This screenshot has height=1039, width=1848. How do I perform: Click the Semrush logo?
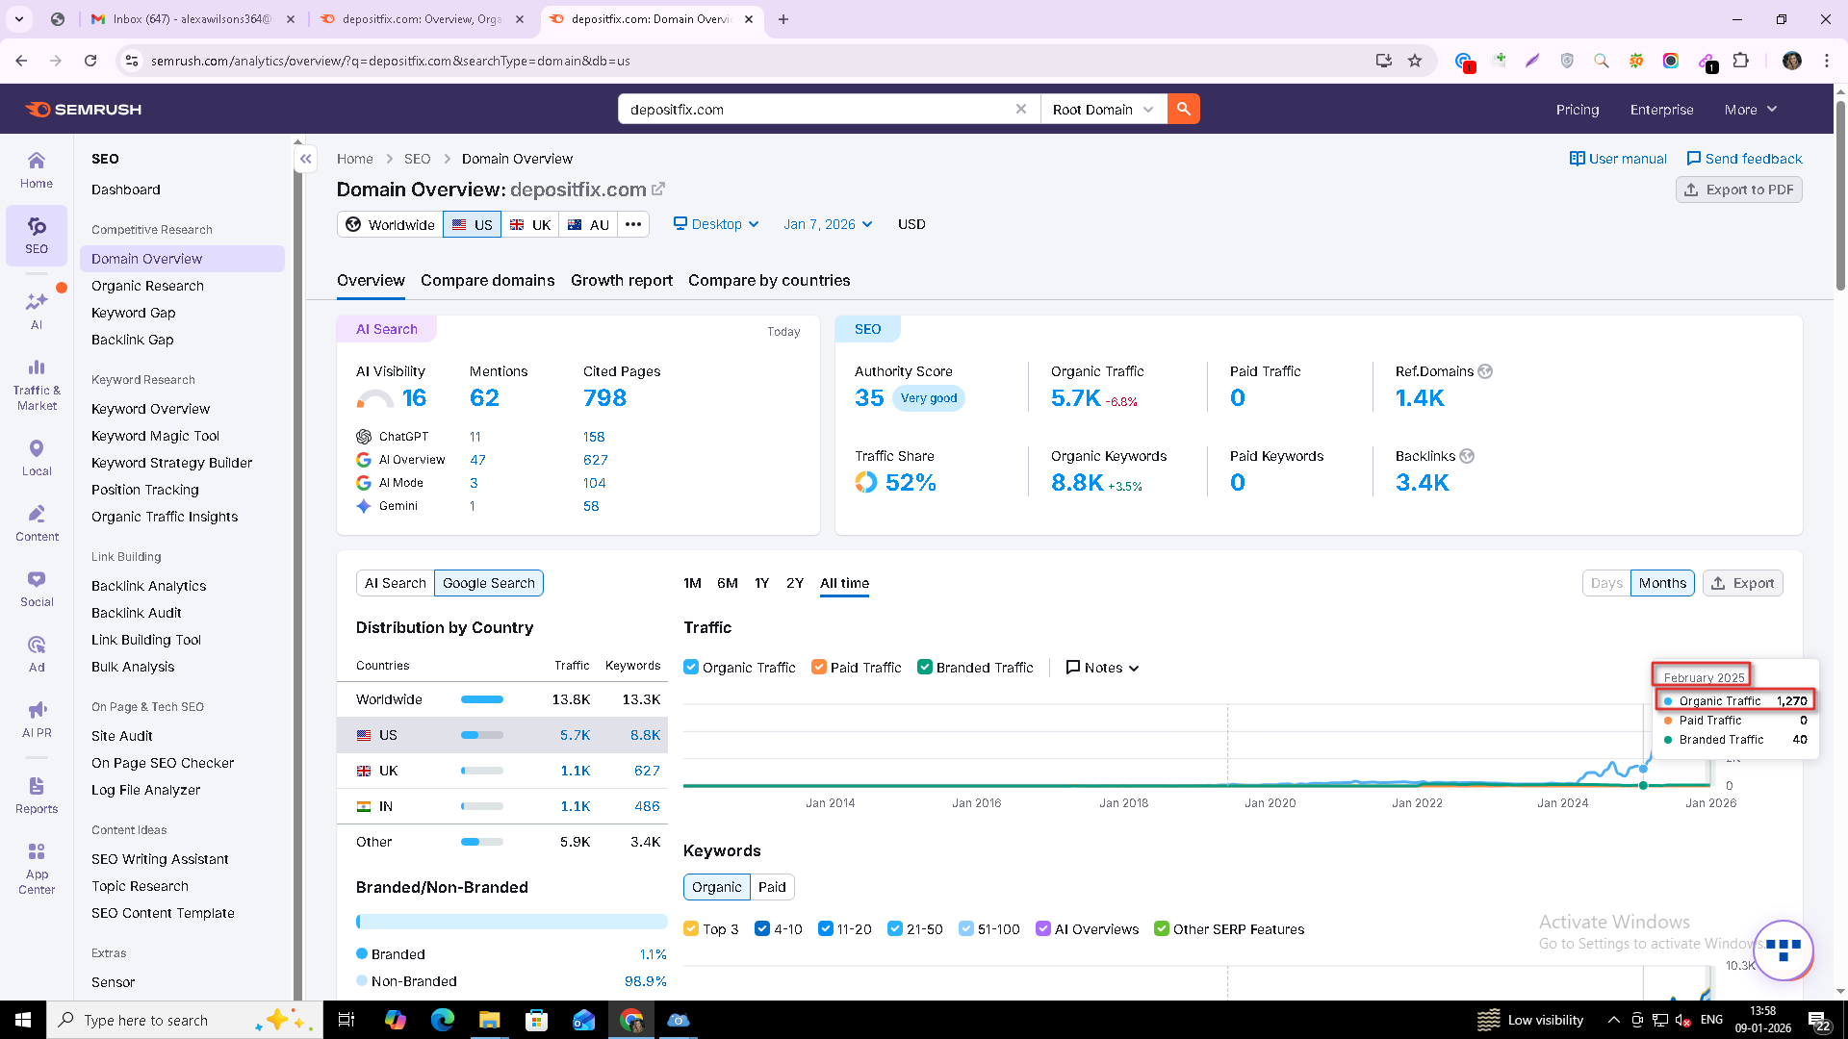83,109
